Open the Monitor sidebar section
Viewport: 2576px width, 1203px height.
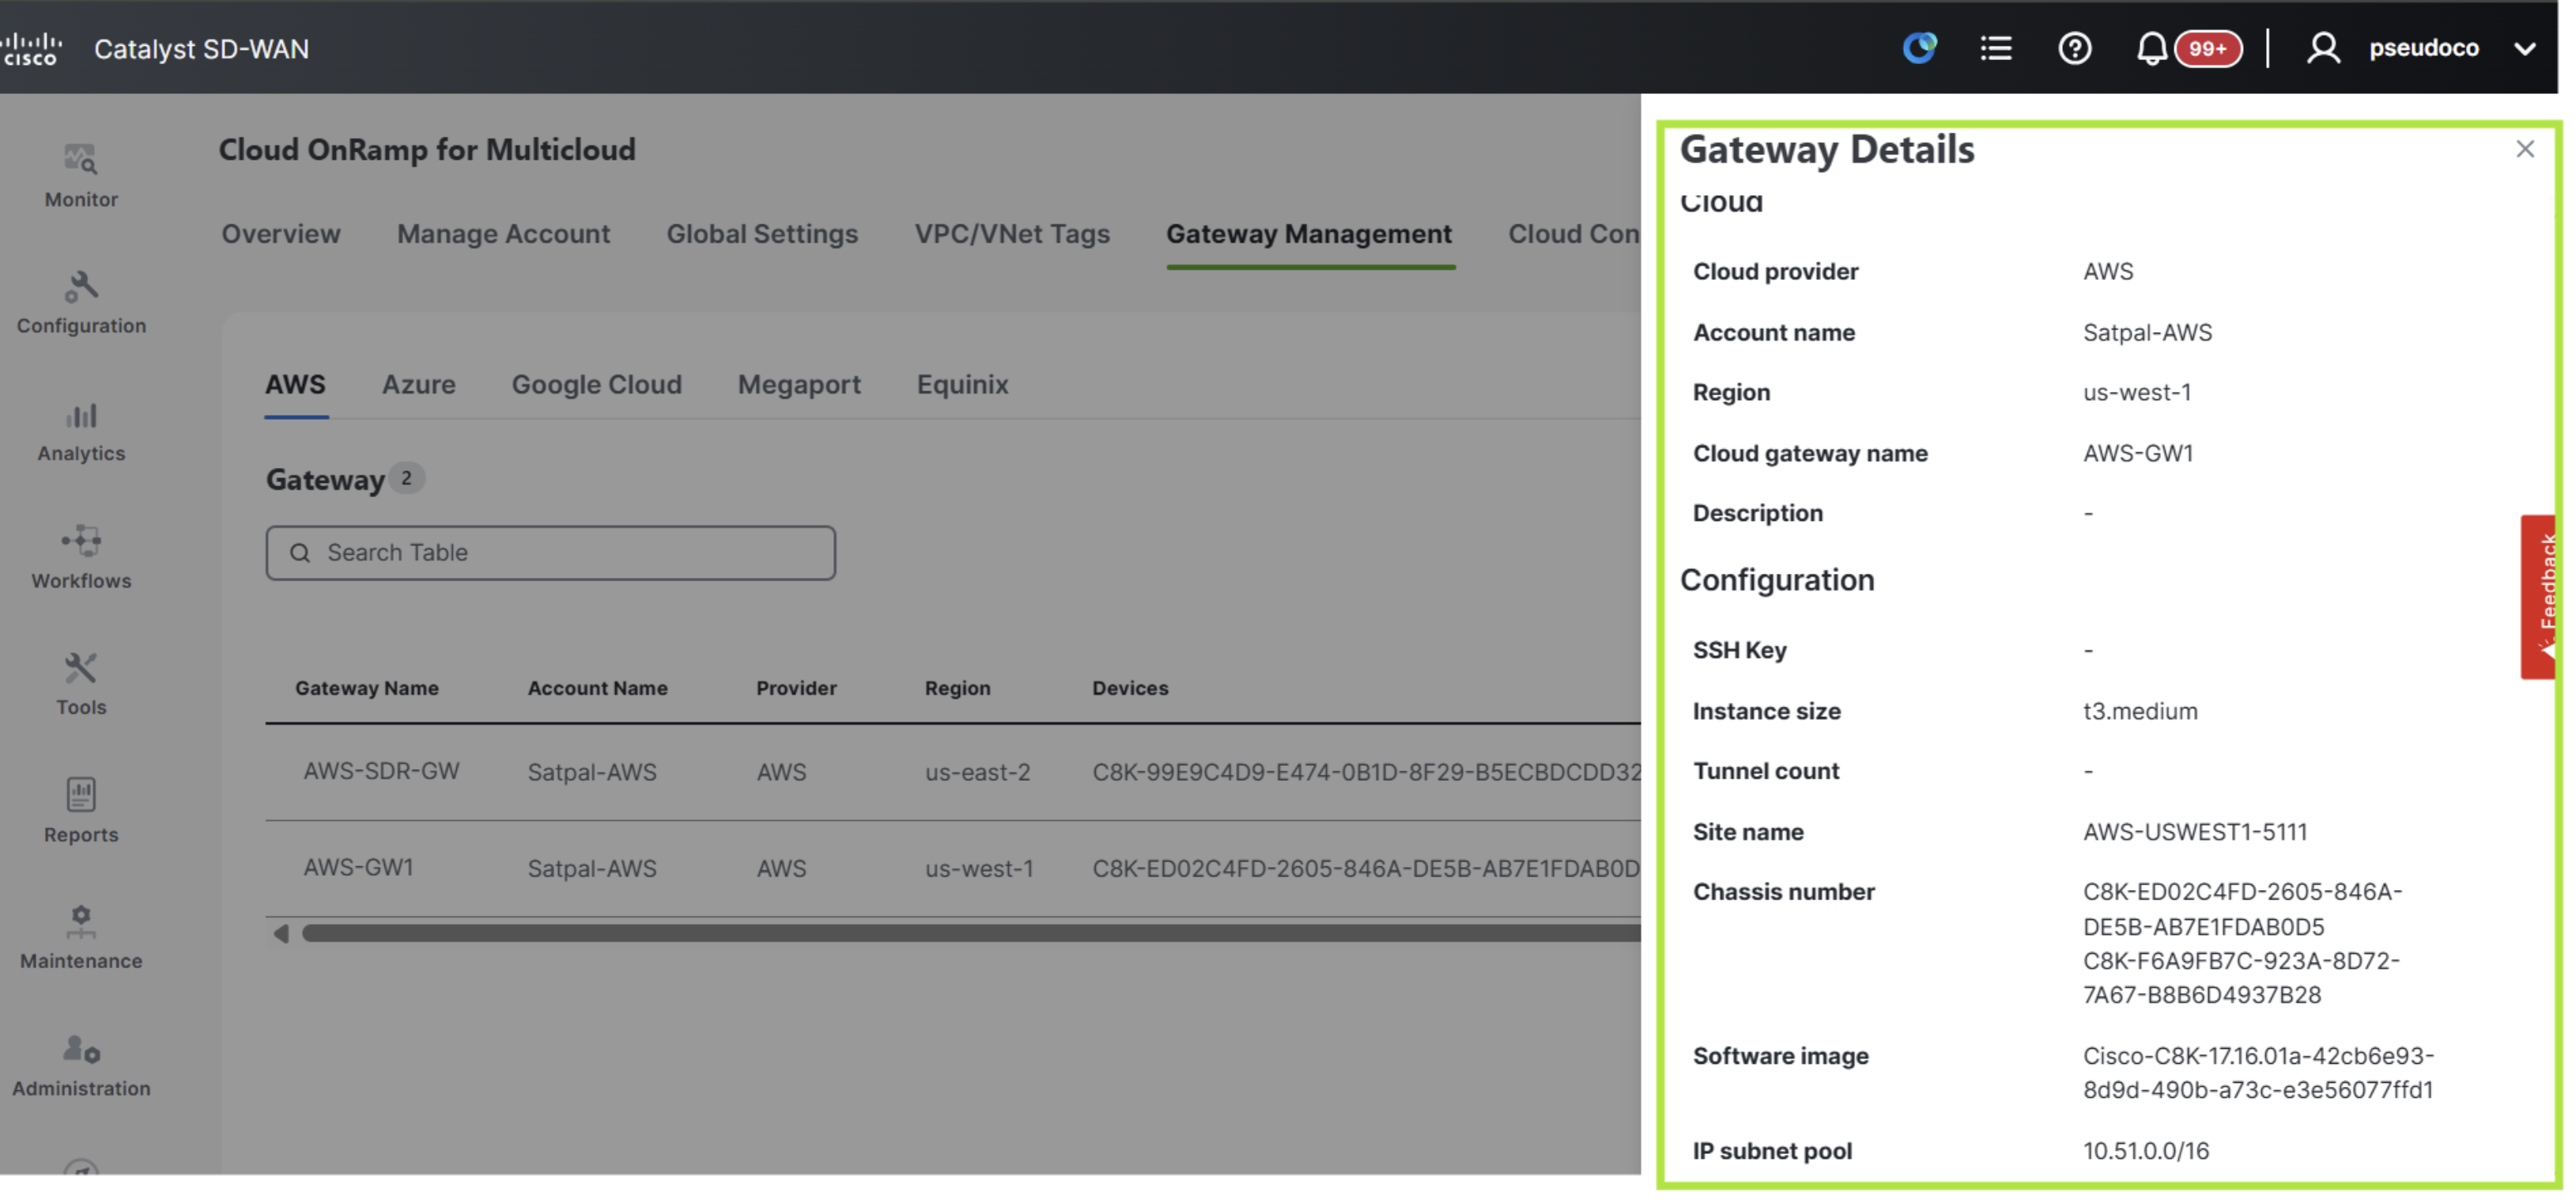pos(81,176)
